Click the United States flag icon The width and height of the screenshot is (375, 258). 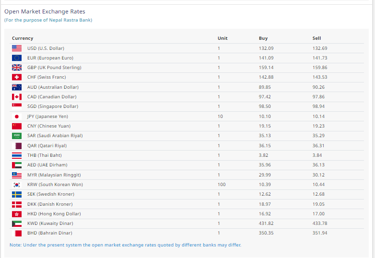[17, 48]
